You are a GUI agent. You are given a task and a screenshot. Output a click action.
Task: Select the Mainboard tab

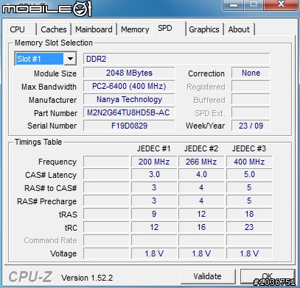[x=94, y=29]
